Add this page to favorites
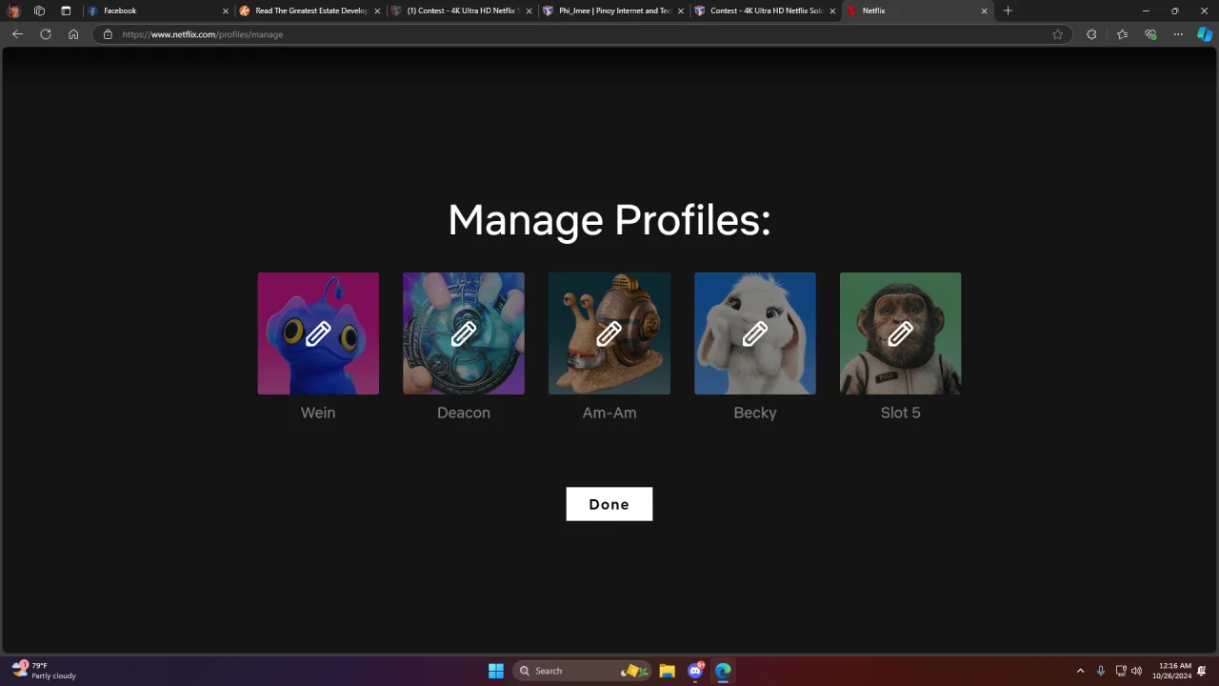The width and height of the screenshot is (1219, 686). pyautogui.click(x=1057, y=34)
